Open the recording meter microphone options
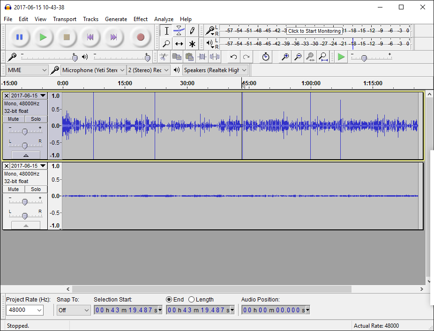The width and height of the screenshot is (434, 331). [x=210, y=31]
